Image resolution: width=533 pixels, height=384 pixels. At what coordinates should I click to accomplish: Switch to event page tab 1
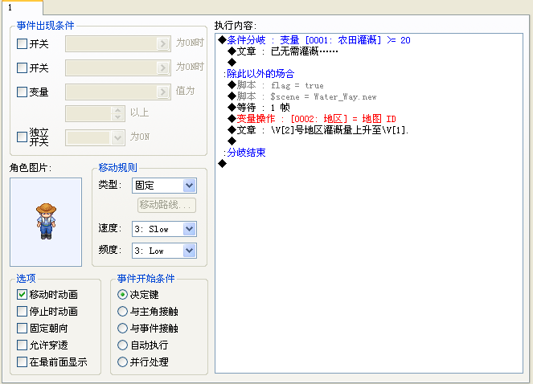coord(22,7)
